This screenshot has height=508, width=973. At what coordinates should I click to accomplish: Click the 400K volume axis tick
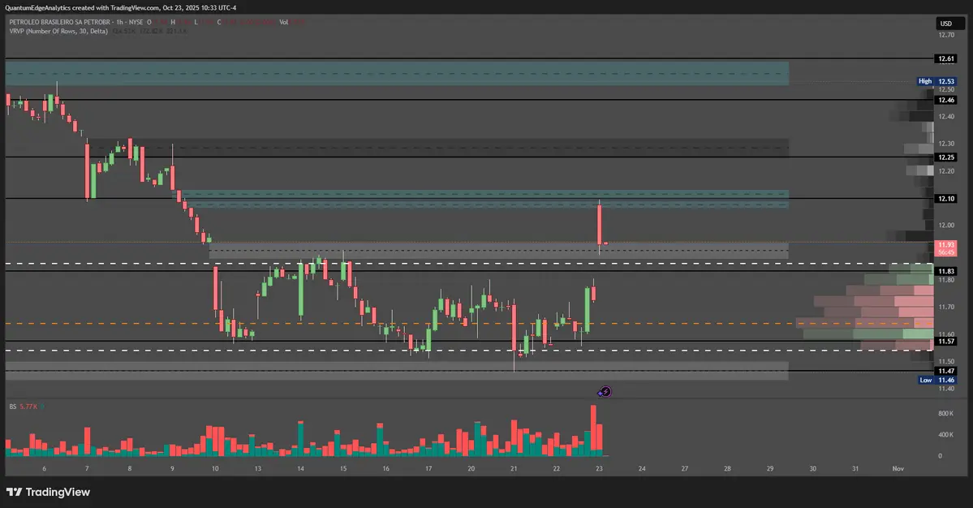945,435
